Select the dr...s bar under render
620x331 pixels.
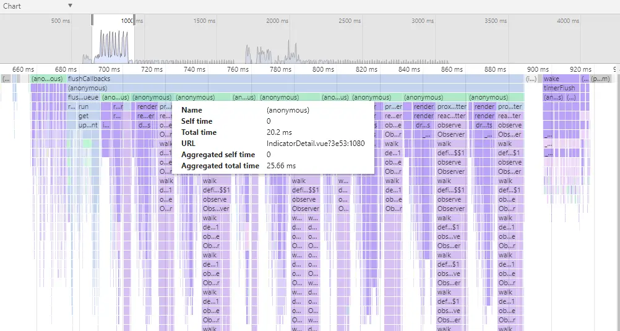pyautogui.click(x=423, y=126)
